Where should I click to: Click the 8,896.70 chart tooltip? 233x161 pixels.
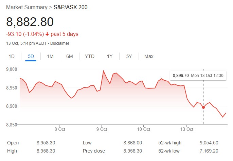[x=198, y=75]
